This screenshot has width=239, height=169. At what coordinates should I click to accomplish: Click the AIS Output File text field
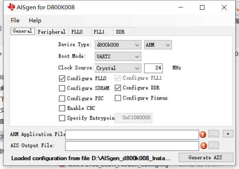click(x=132, y=146)
